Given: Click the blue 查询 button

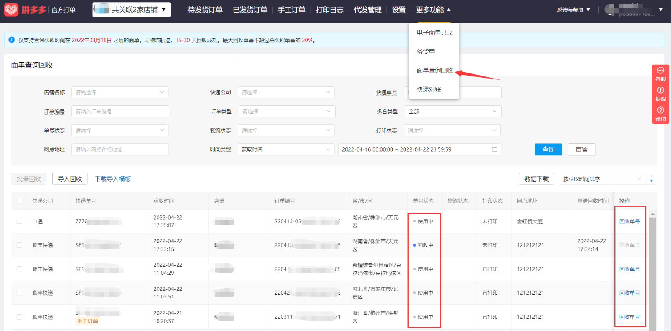Looking at the screenshot, I should [548, 149].
